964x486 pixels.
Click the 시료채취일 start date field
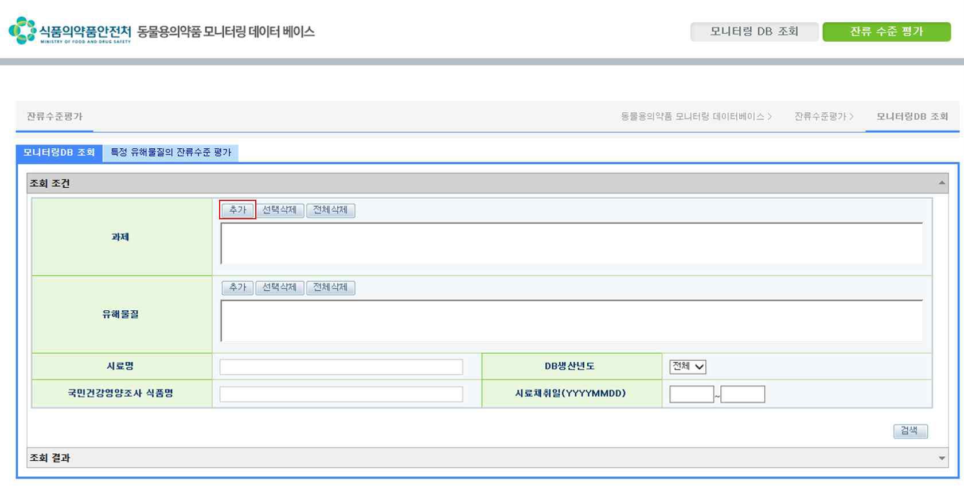pos(692,394)
